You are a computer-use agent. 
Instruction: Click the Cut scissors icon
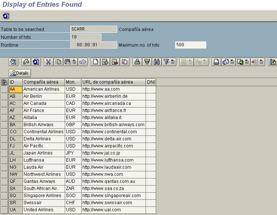pyautogui.click(x=48, y=62)
